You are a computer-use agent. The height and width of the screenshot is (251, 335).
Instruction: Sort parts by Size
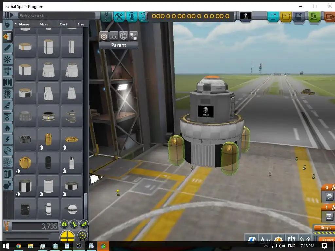click(81, 24)
